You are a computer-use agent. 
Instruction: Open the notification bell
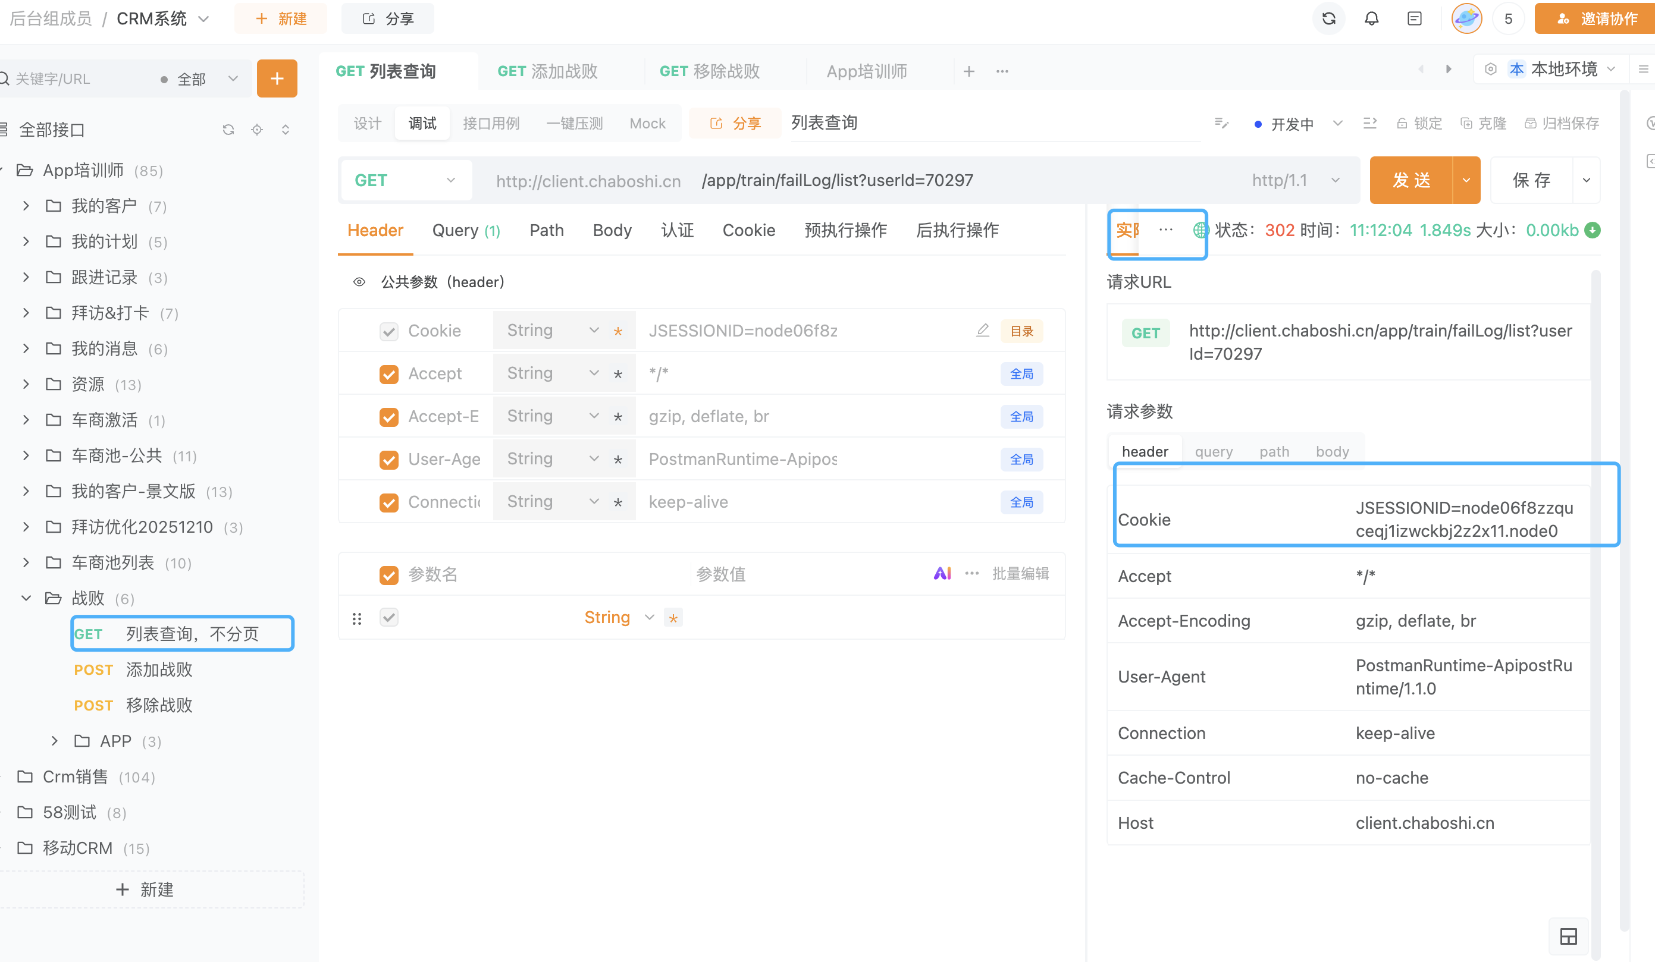click(x=1371, y=18)
